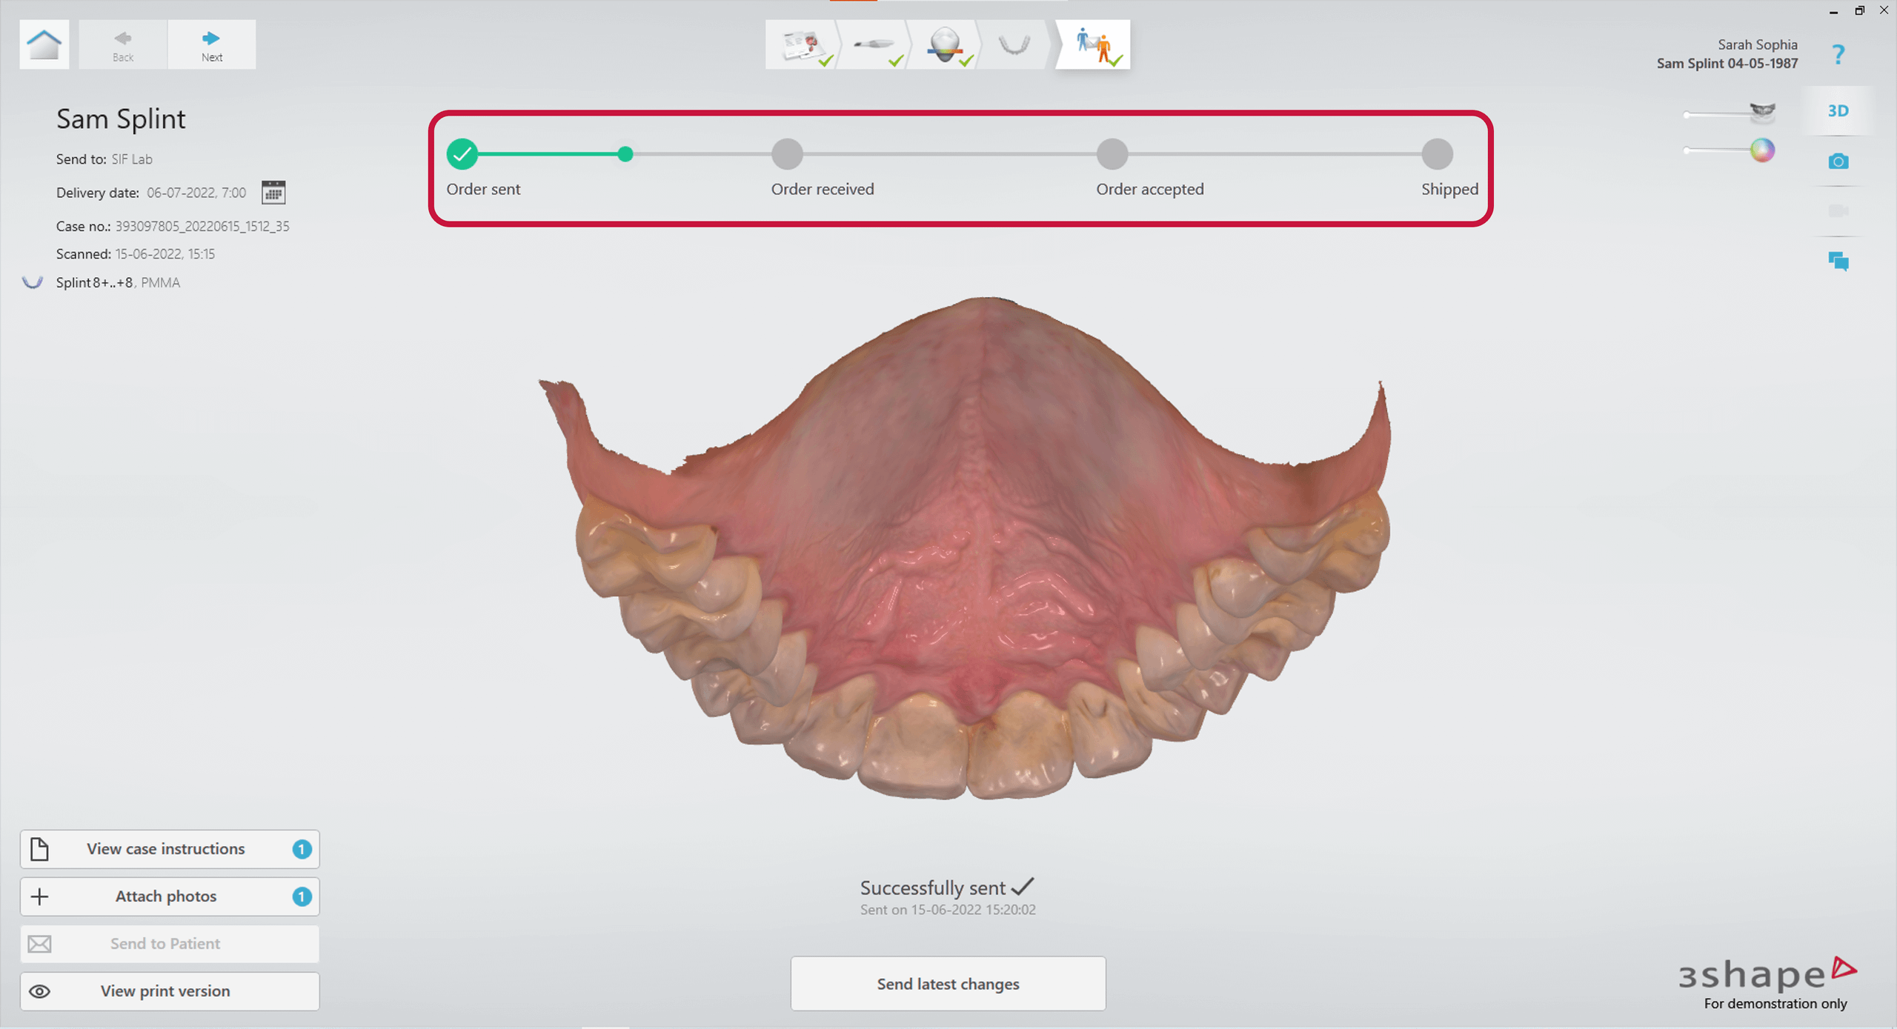The width and height of the screenshot is (1897, 1029).
Task: Open the delivery date calendar picker
Action: click(273, 192)
